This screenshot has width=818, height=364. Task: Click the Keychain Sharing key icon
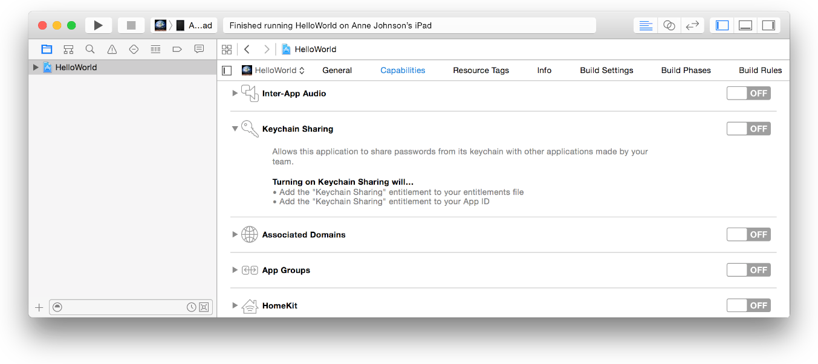point(250,129)
